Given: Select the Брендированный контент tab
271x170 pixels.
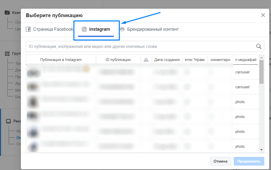Looking at the screenshot, I should 150,29.
